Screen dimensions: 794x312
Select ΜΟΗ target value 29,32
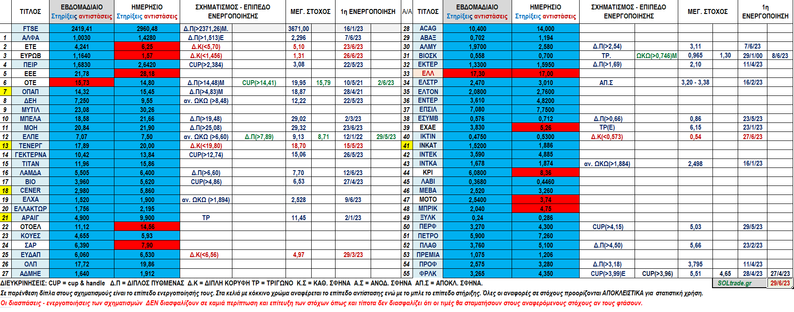click(299, 128)
